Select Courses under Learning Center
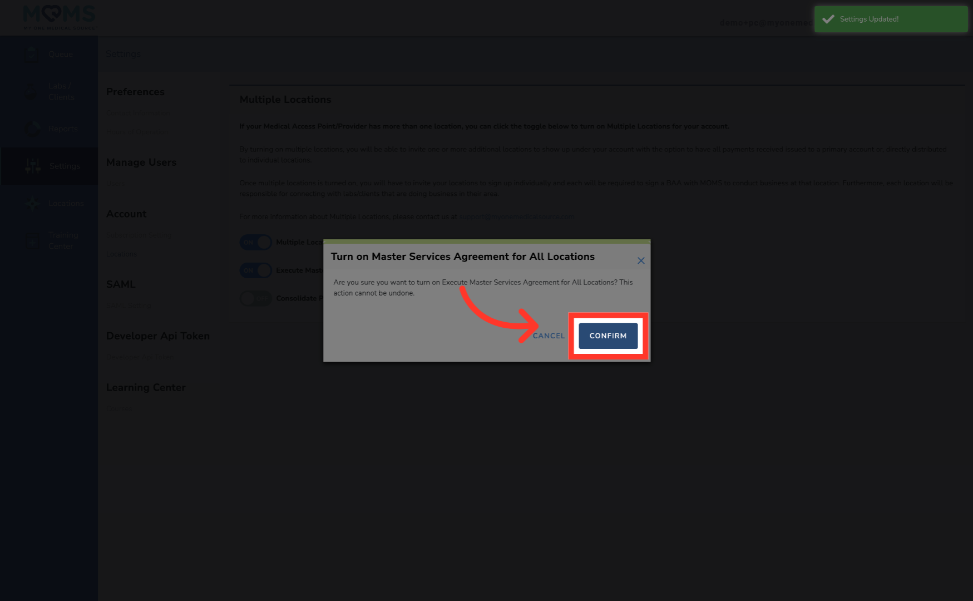Image resolution: width=973 pixels, height=601 pixels. [x=119, y=408]
